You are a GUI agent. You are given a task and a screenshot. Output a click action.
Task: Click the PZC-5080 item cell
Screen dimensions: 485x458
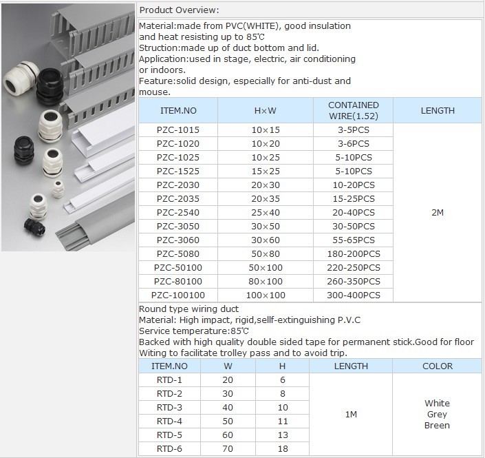[178, 254]
